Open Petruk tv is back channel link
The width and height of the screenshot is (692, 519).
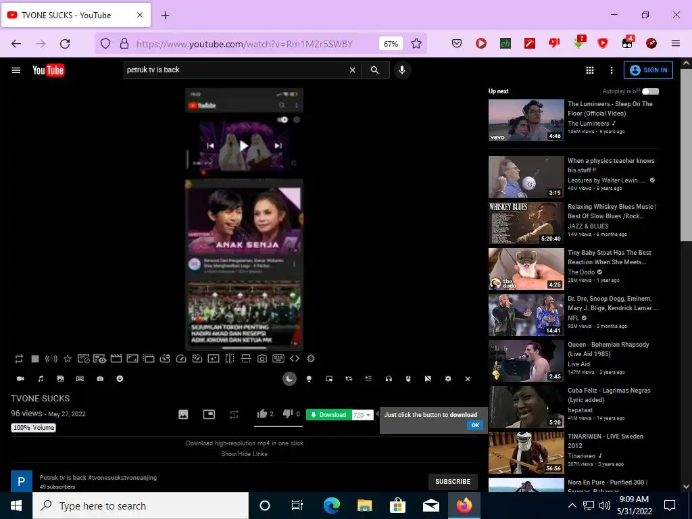click(98, 478)
